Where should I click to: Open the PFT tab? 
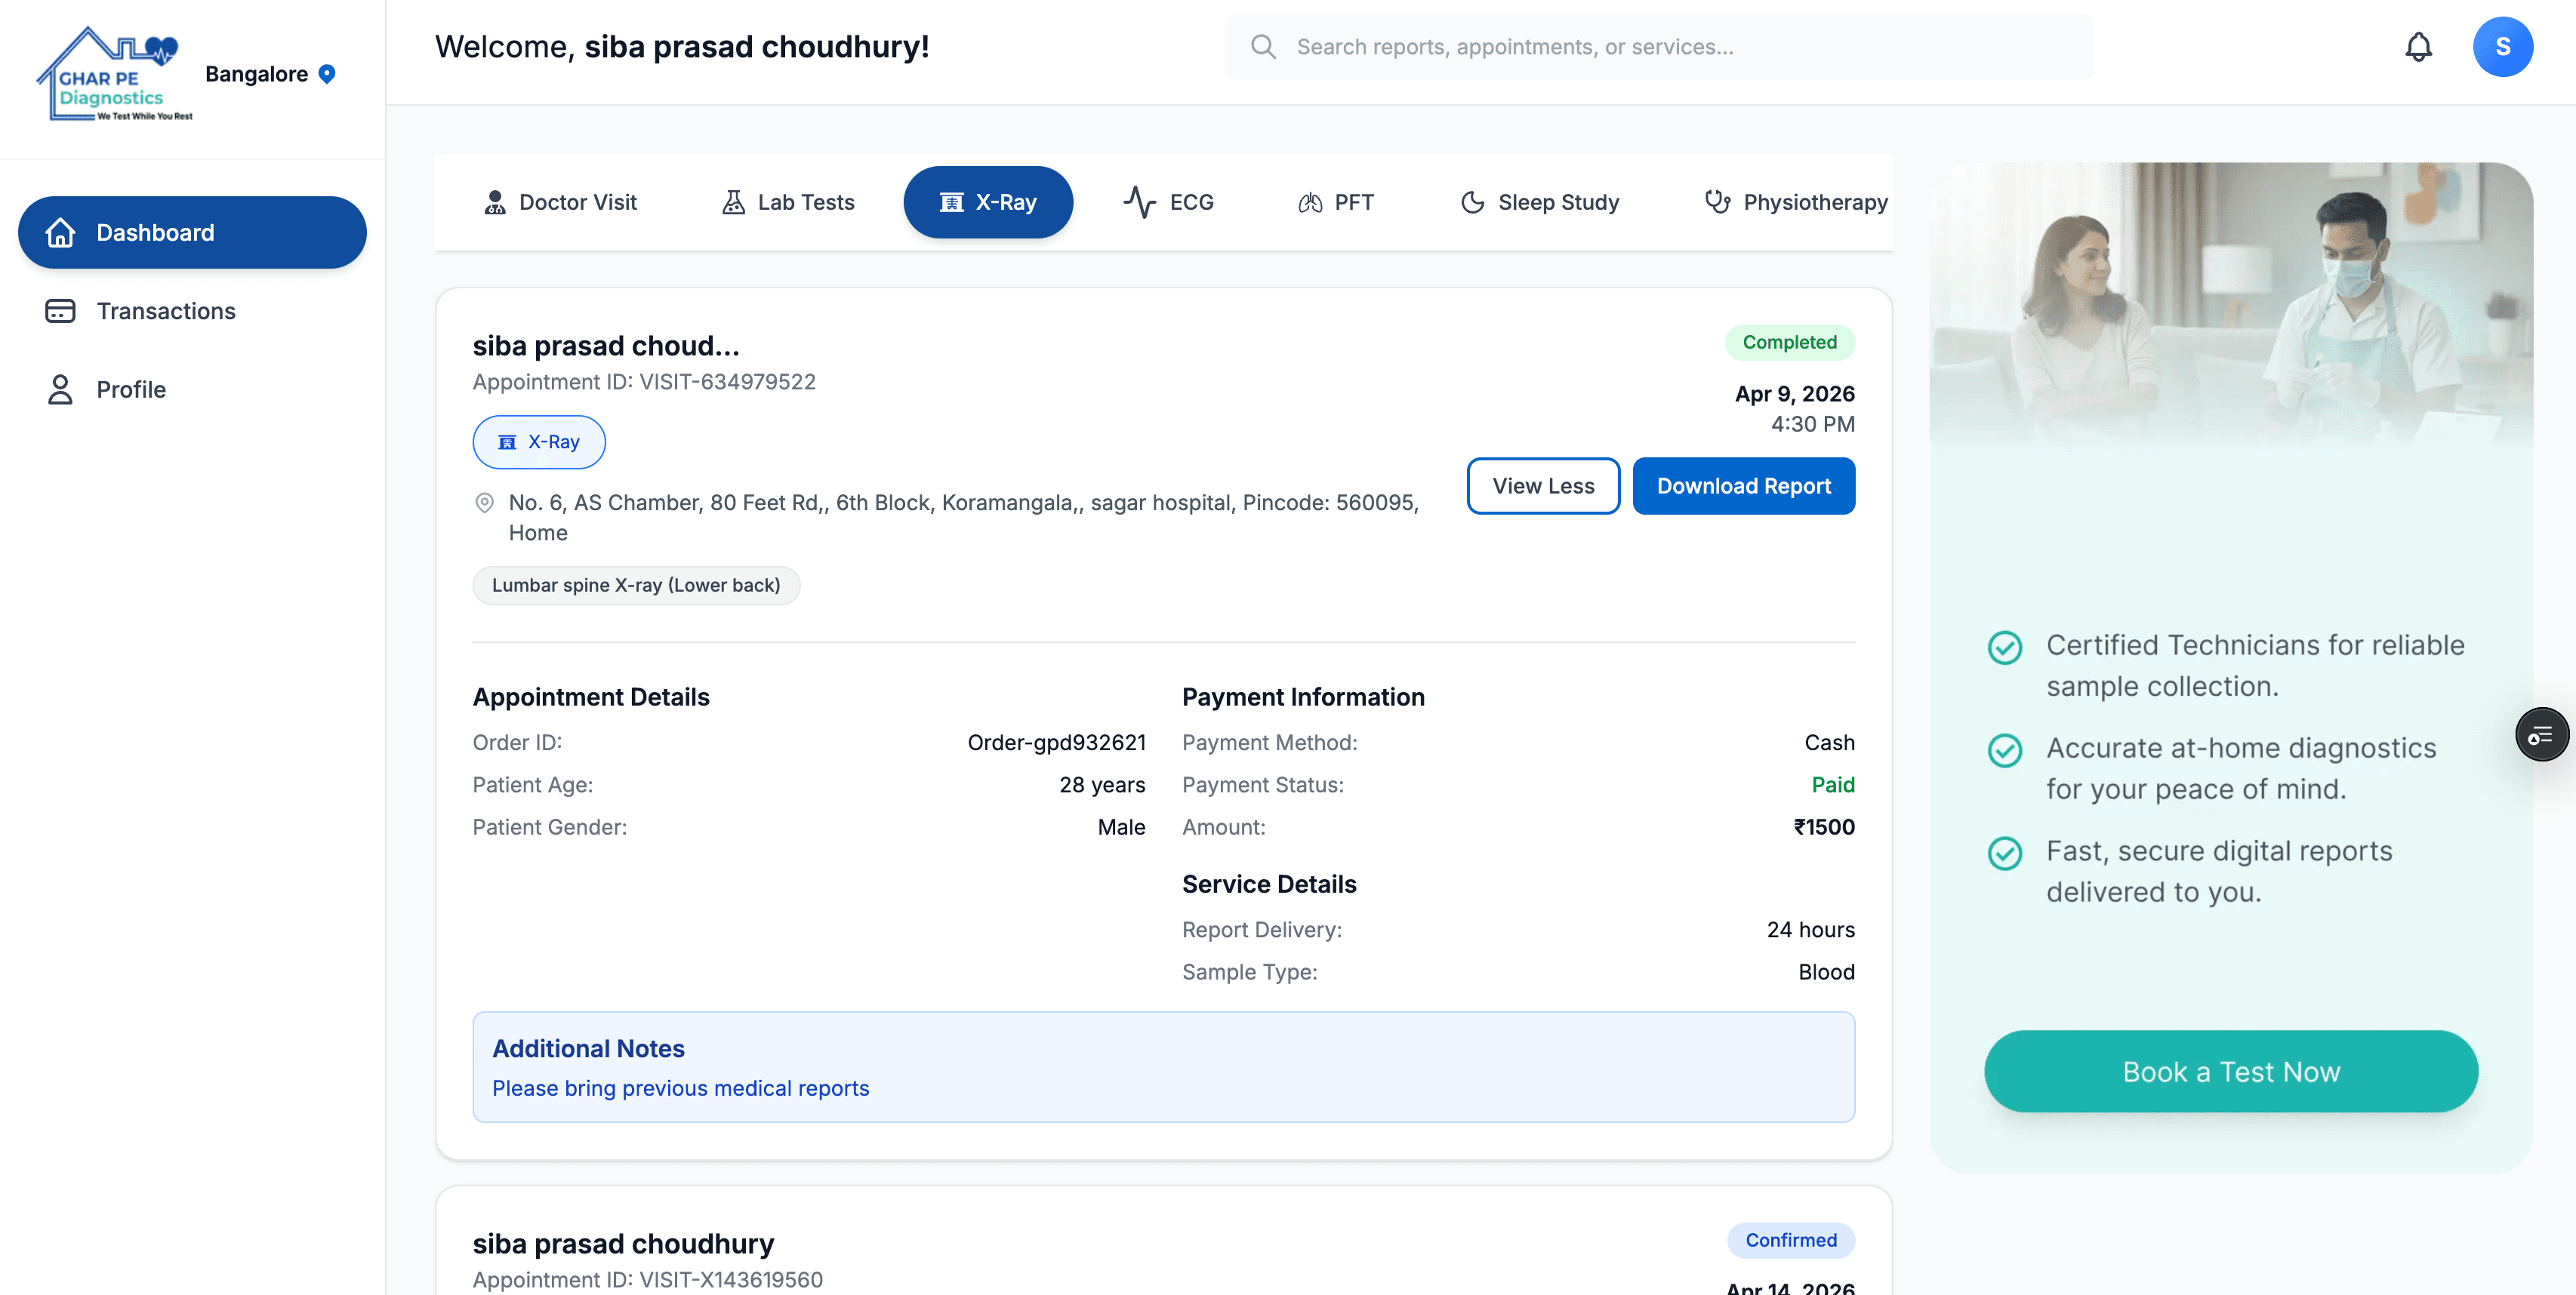[x=1336, y=203]
